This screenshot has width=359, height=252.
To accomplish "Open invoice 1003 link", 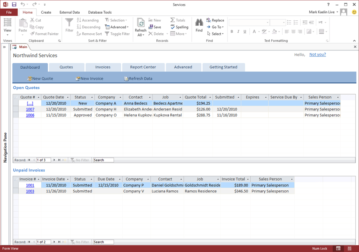I will point(30,191).
